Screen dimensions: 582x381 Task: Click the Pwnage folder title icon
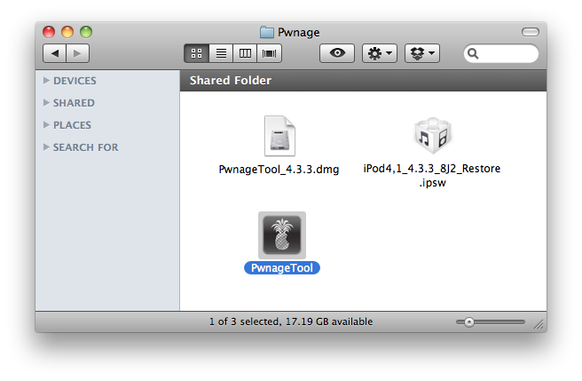(x=267, y=32)
